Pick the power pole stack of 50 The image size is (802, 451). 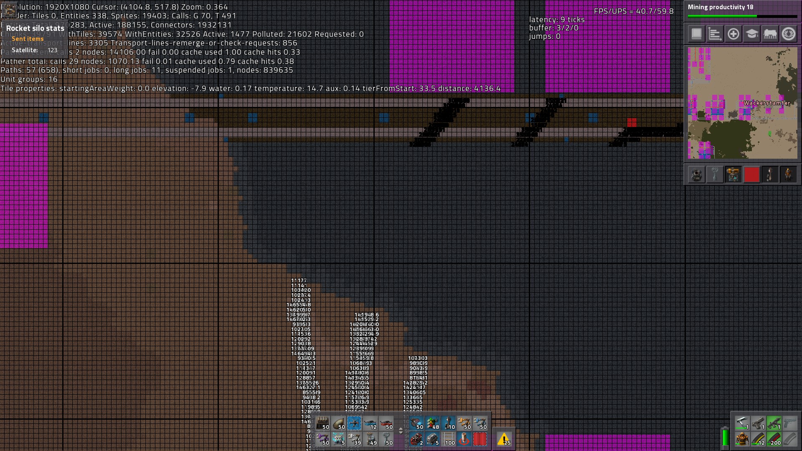point(386,439)
